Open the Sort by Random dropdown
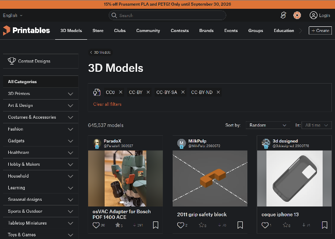 [267, 125]
